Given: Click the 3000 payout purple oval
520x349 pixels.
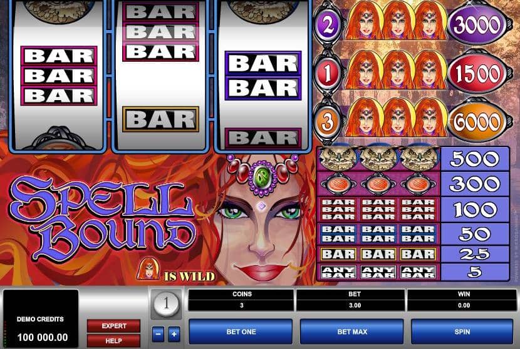Looking at the screenshot, I should tap(477, 25).
